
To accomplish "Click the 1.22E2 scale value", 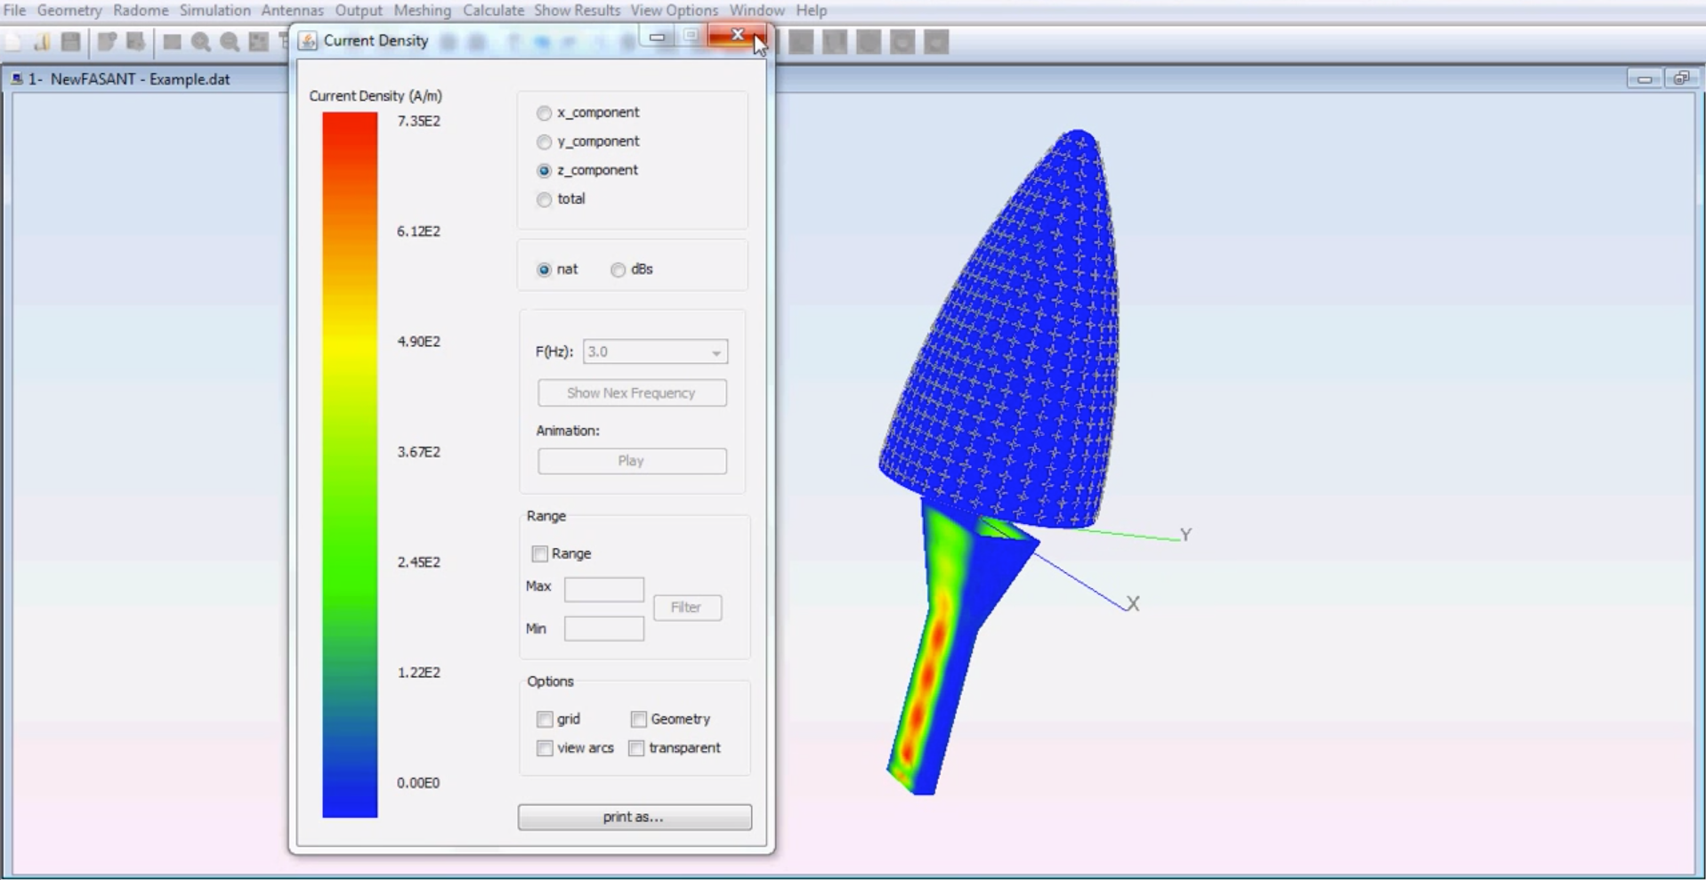I will 419,673.
